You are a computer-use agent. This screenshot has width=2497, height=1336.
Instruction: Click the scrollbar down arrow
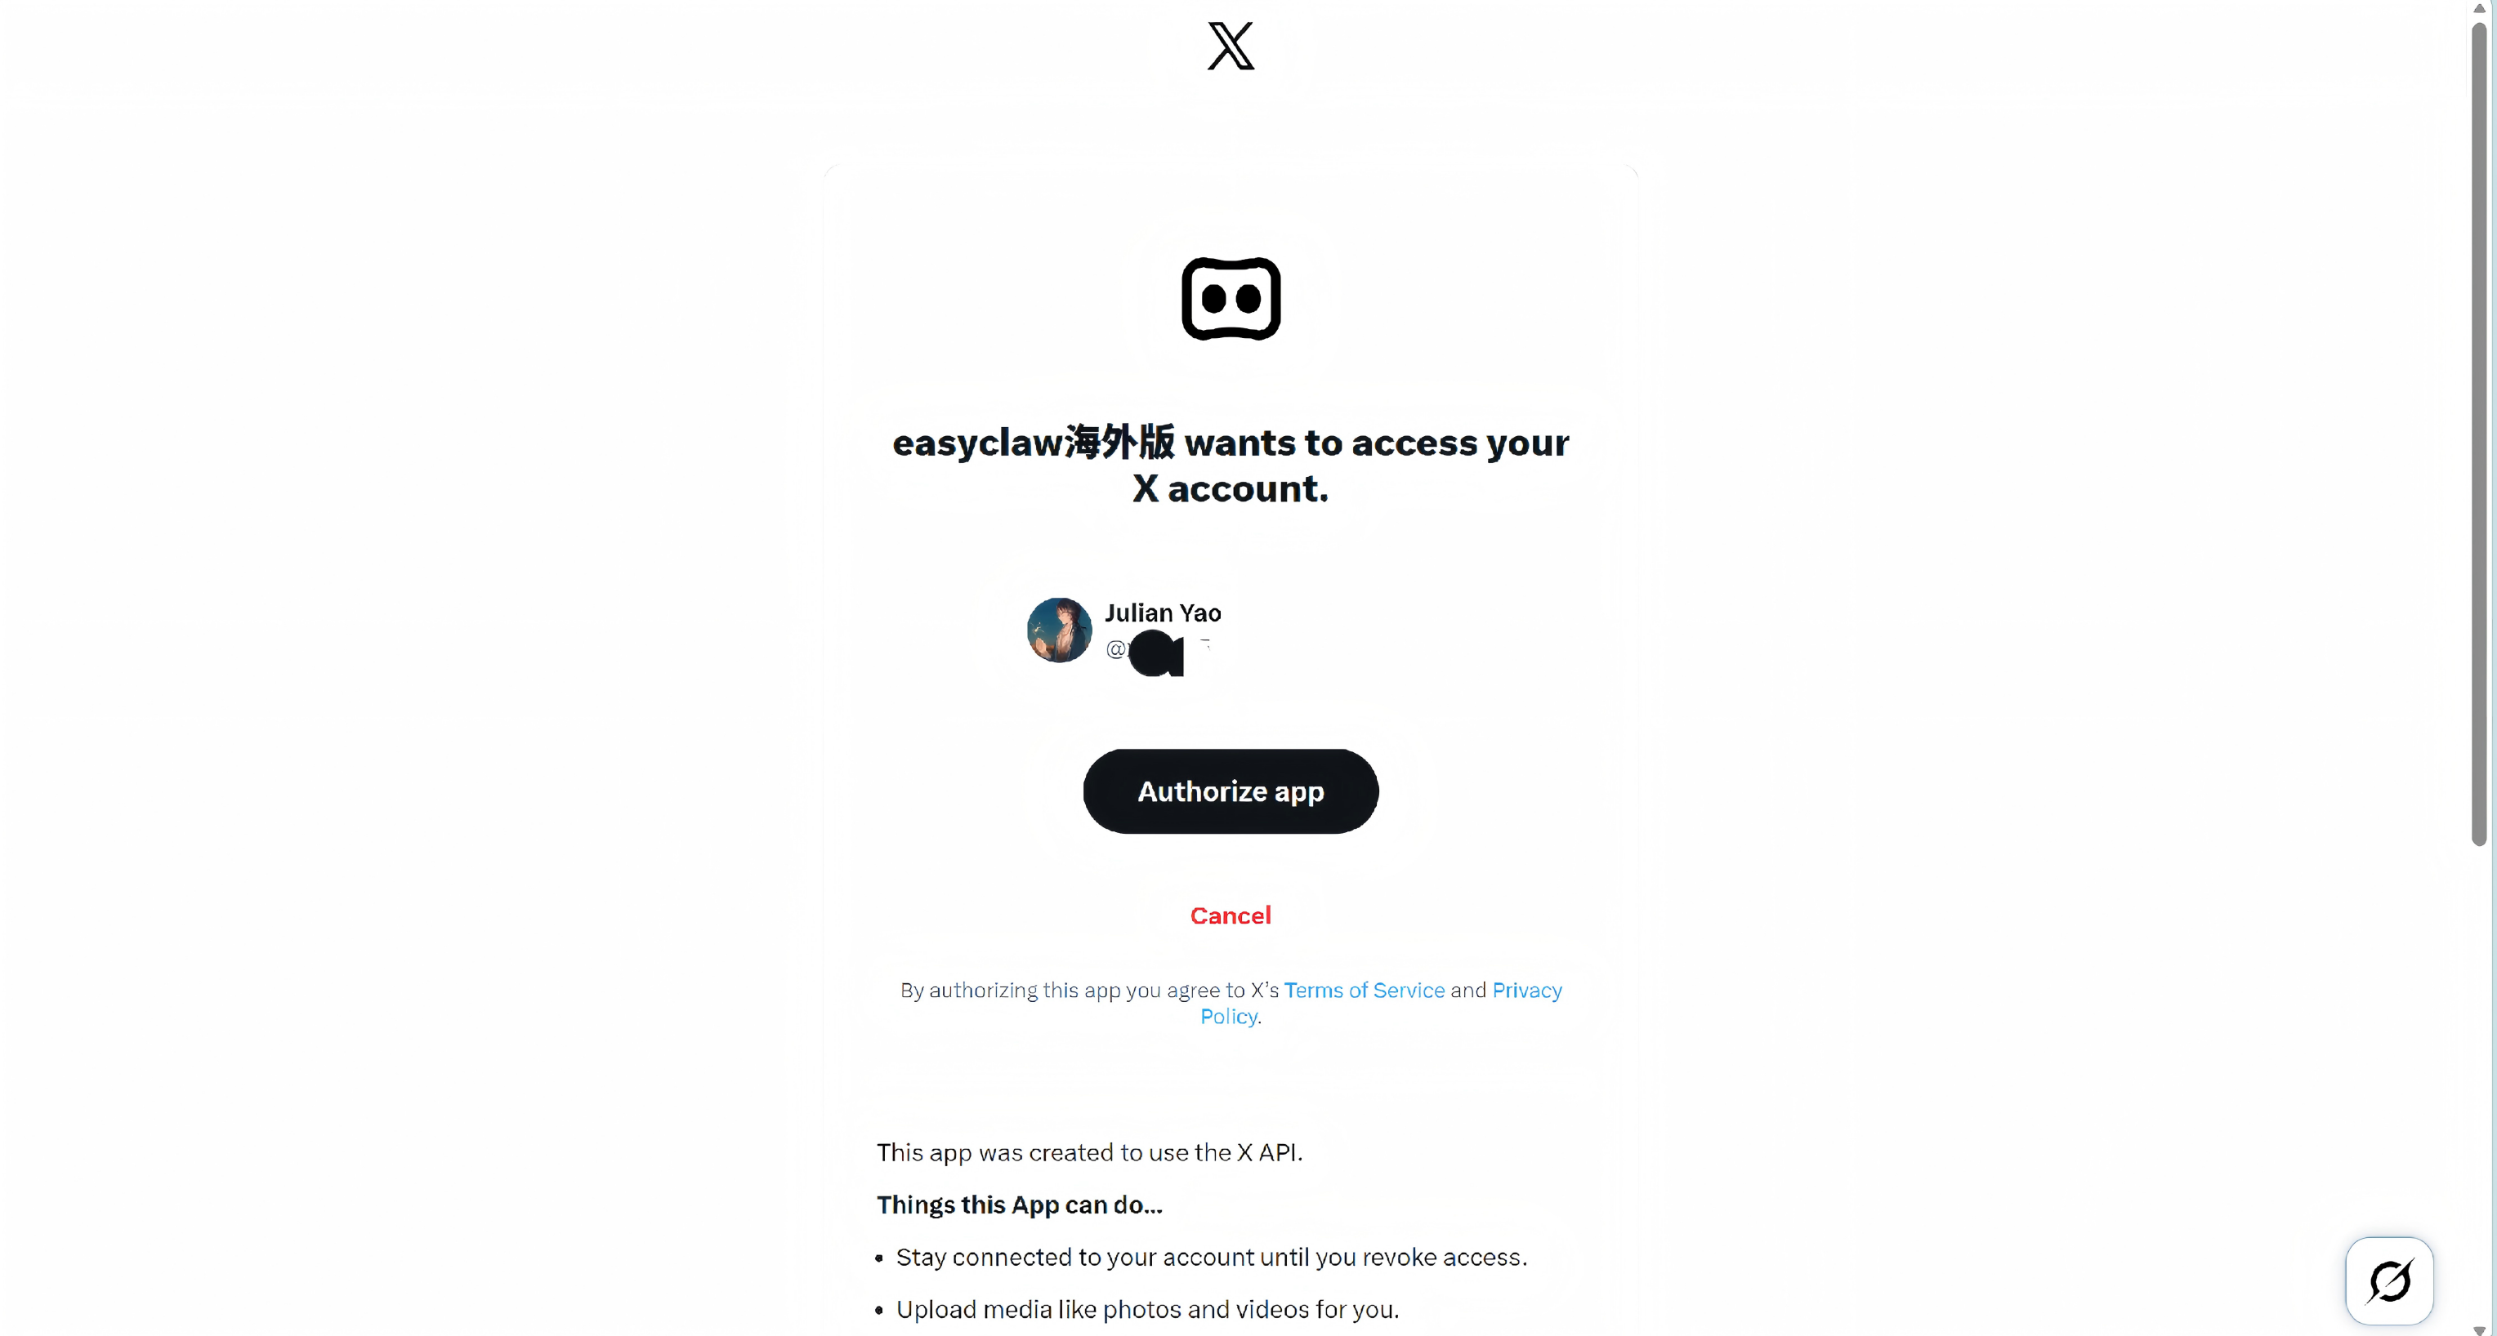coord(2480,1329)
